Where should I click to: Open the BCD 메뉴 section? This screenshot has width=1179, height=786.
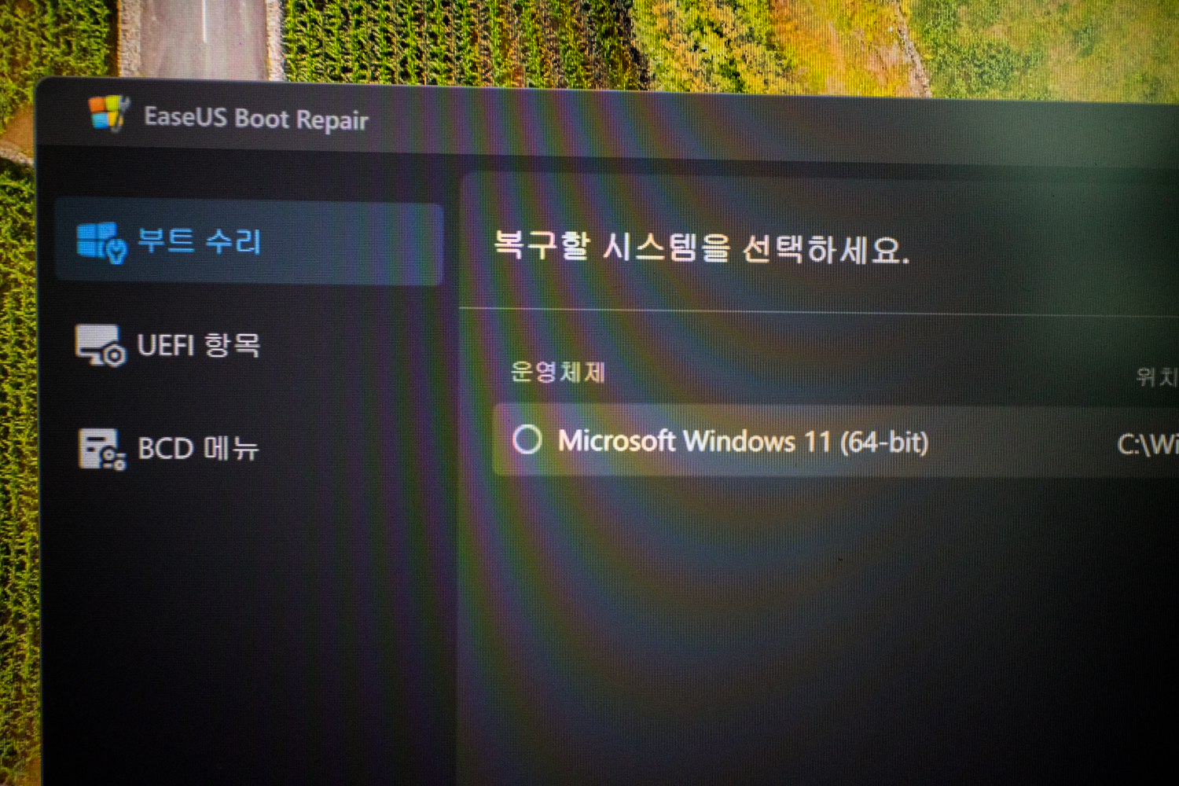pyautogui.click(x=167, y=449)
